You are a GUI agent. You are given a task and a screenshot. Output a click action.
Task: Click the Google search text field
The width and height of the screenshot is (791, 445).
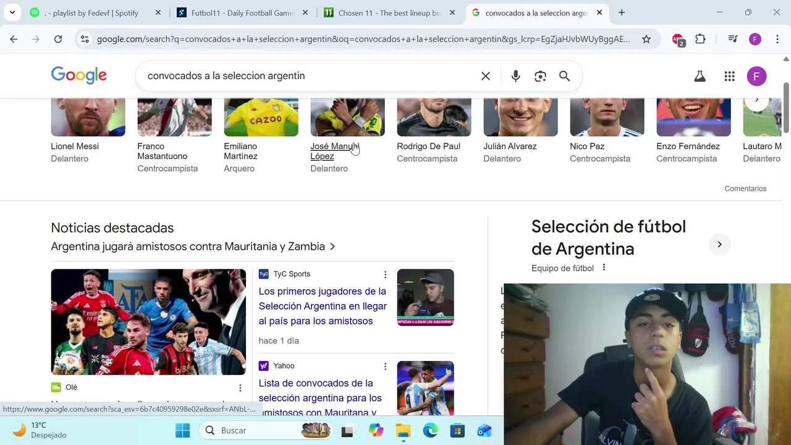click(x=309, y=76)
